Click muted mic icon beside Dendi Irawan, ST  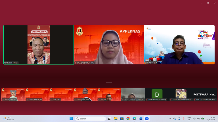click(x=27, y=100)
